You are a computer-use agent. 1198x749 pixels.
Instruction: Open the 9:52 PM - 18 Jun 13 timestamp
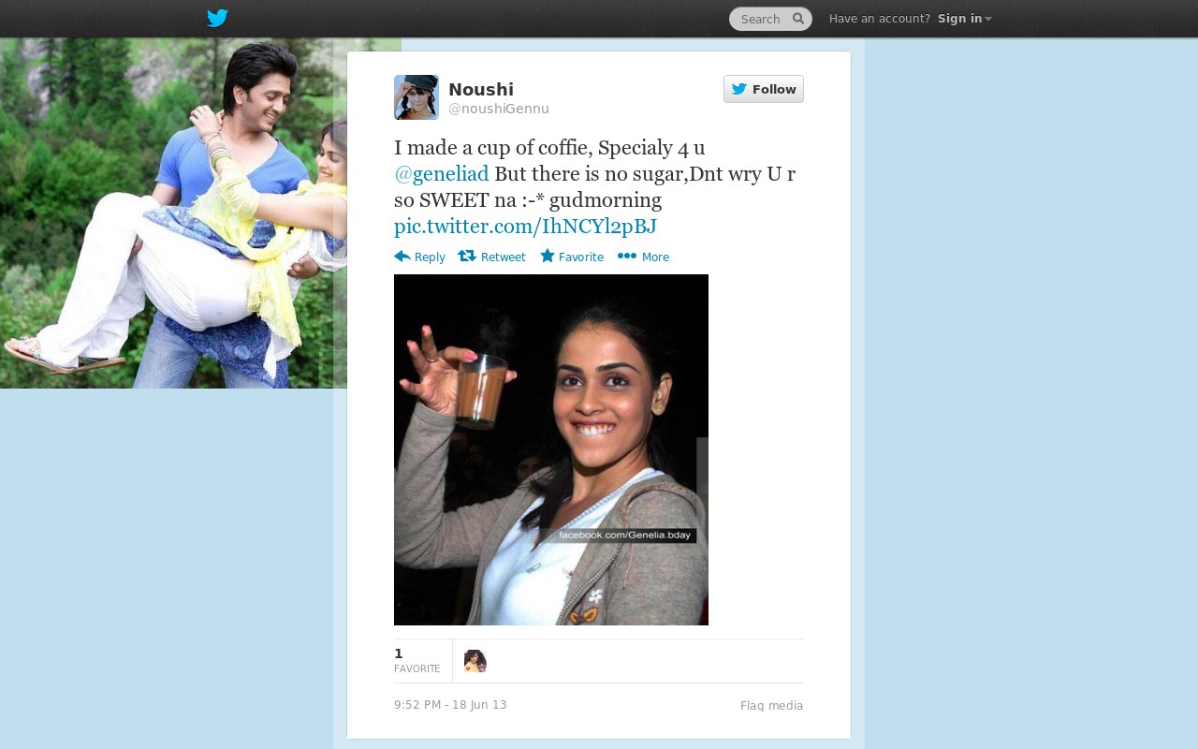tap(450, 705)
